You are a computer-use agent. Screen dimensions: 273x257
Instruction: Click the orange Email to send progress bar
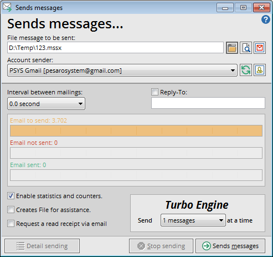[136, 131]
